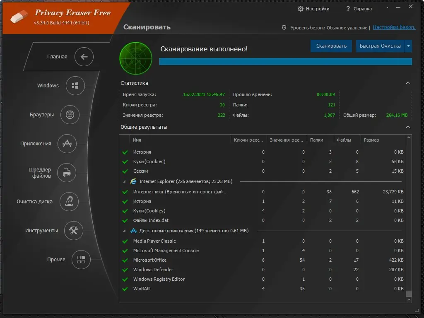
Task: Click the results list scrollbar thumb
Action: 409,294
